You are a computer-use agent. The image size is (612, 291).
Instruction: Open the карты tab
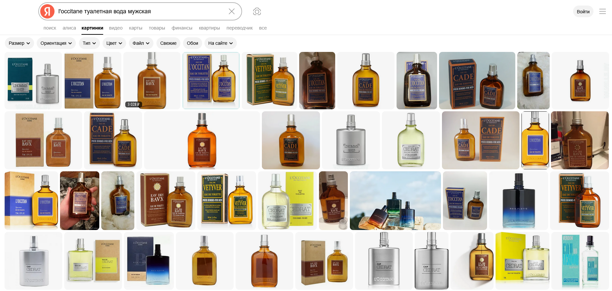tap(136, 28)
